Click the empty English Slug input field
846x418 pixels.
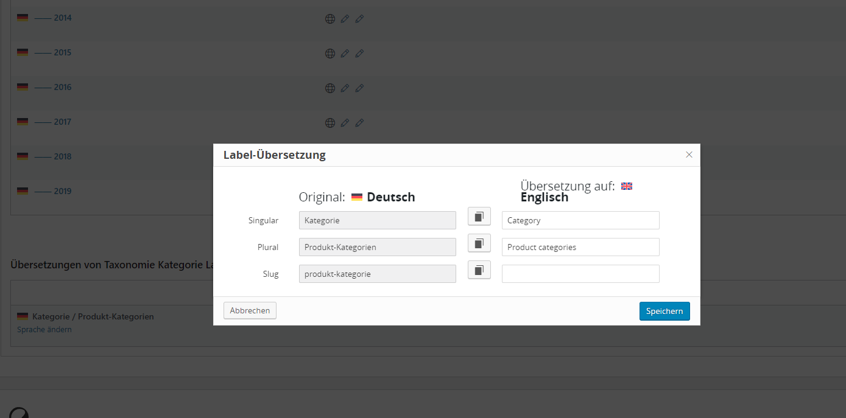coord(580,274)
